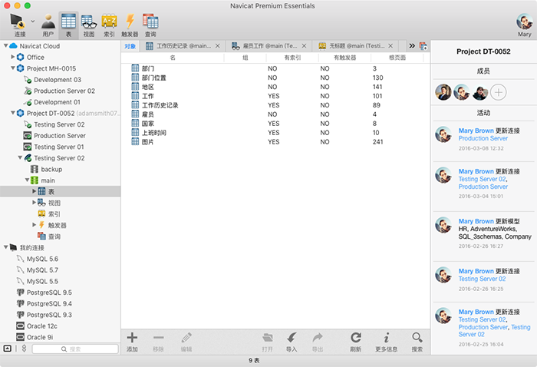Select 索引 in the tree

pos(54,213)
